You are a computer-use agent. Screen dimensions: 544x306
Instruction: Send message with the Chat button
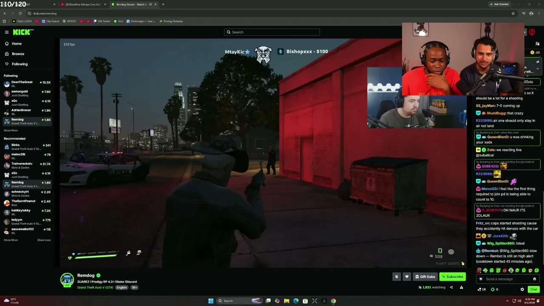coord(534,289)
